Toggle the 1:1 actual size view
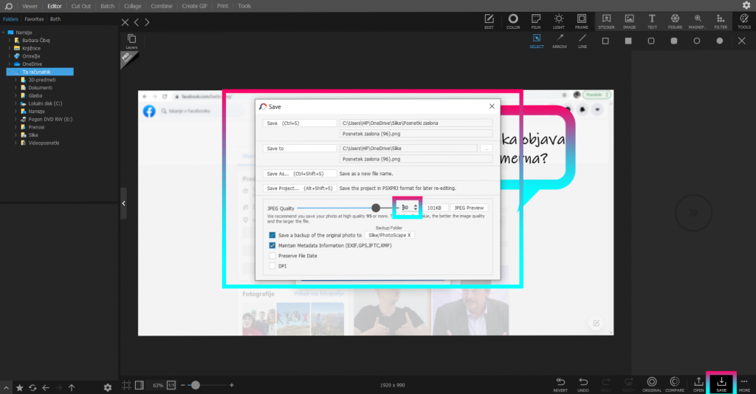 [x=171, y=385]
